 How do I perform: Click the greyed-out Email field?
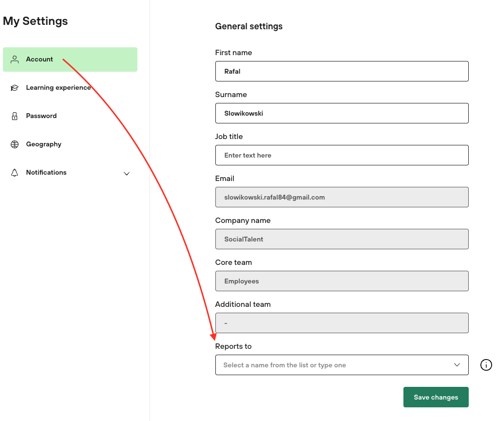pos(341,197)
